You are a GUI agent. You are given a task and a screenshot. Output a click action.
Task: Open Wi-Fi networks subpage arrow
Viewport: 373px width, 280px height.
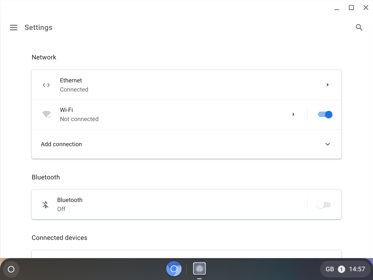(293, 114)
